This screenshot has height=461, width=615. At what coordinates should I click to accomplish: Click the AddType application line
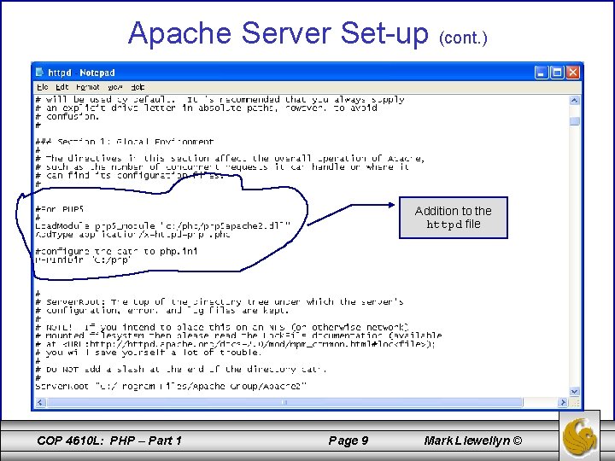[132, 235]
